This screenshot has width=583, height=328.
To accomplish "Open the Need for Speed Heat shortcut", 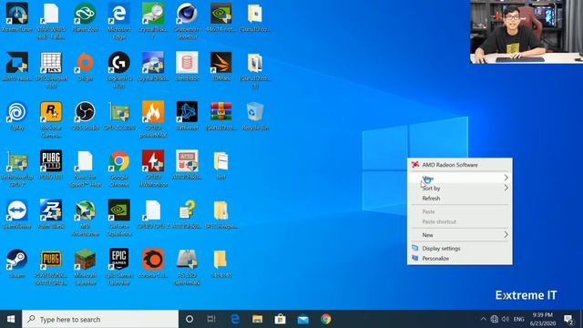I will click(x=85, y=168).
